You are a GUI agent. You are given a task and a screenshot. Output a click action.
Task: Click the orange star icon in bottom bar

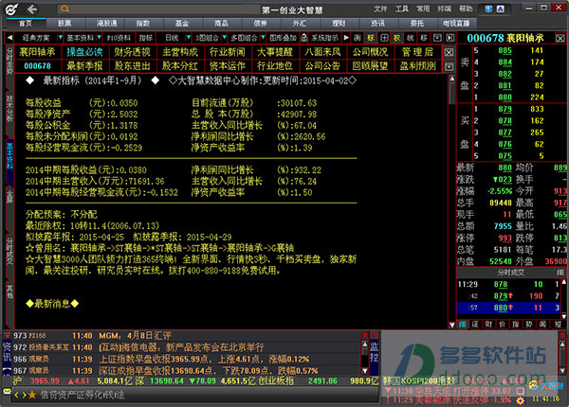[x=32, y=395]
